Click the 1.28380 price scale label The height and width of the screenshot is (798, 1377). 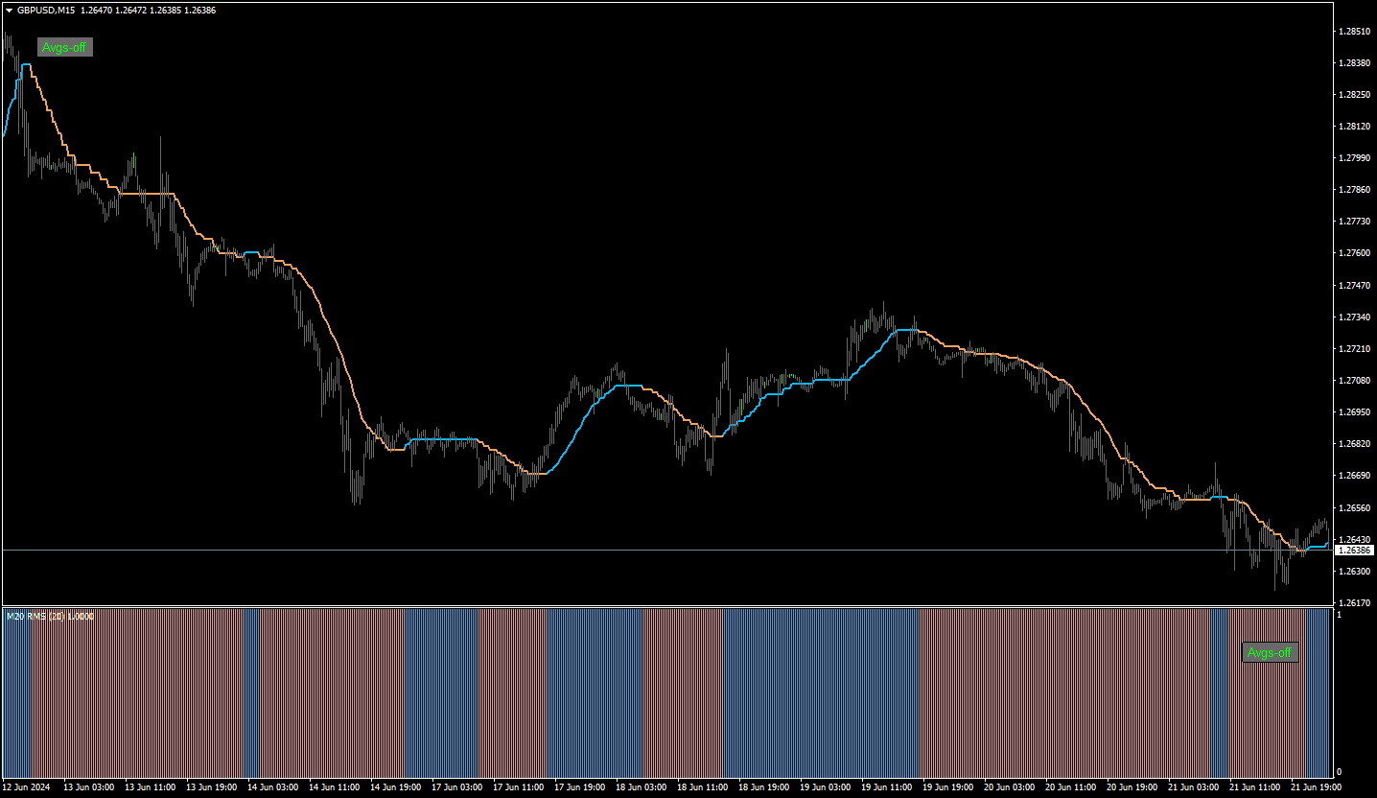pos(1353,62)
